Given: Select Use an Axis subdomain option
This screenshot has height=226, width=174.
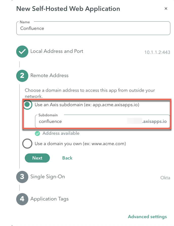Looking at the screenshot, I should pyautogui.click(x=27, y=105).
